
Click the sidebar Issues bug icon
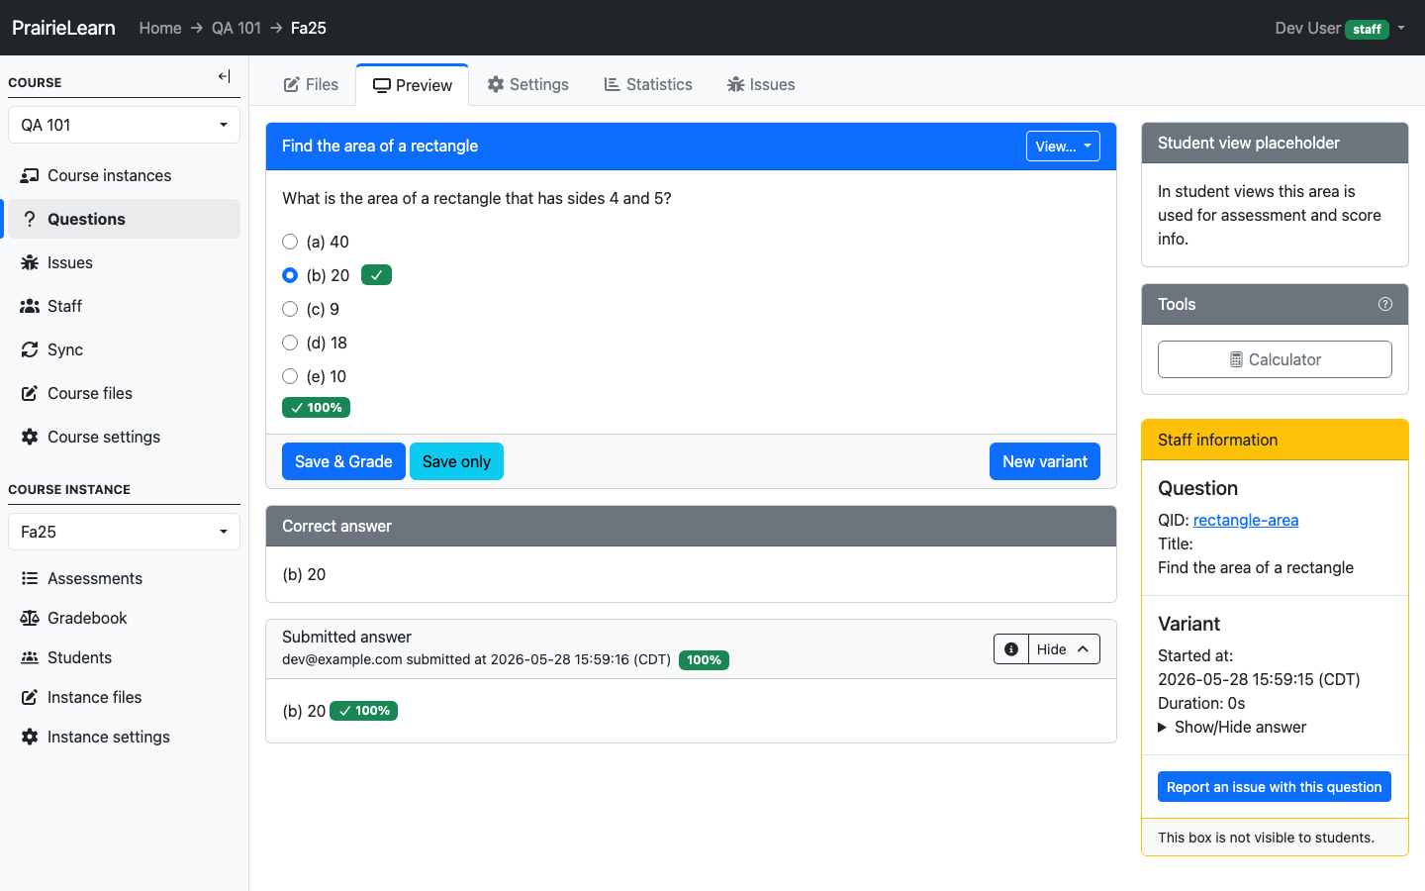[30, 262]
